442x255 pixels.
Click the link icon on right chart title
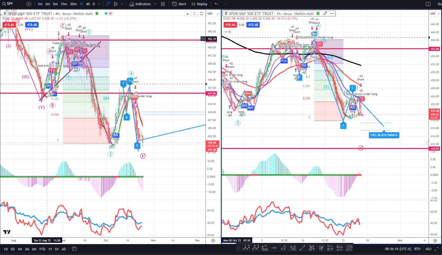pyautogui.click(x=325, y=13)
